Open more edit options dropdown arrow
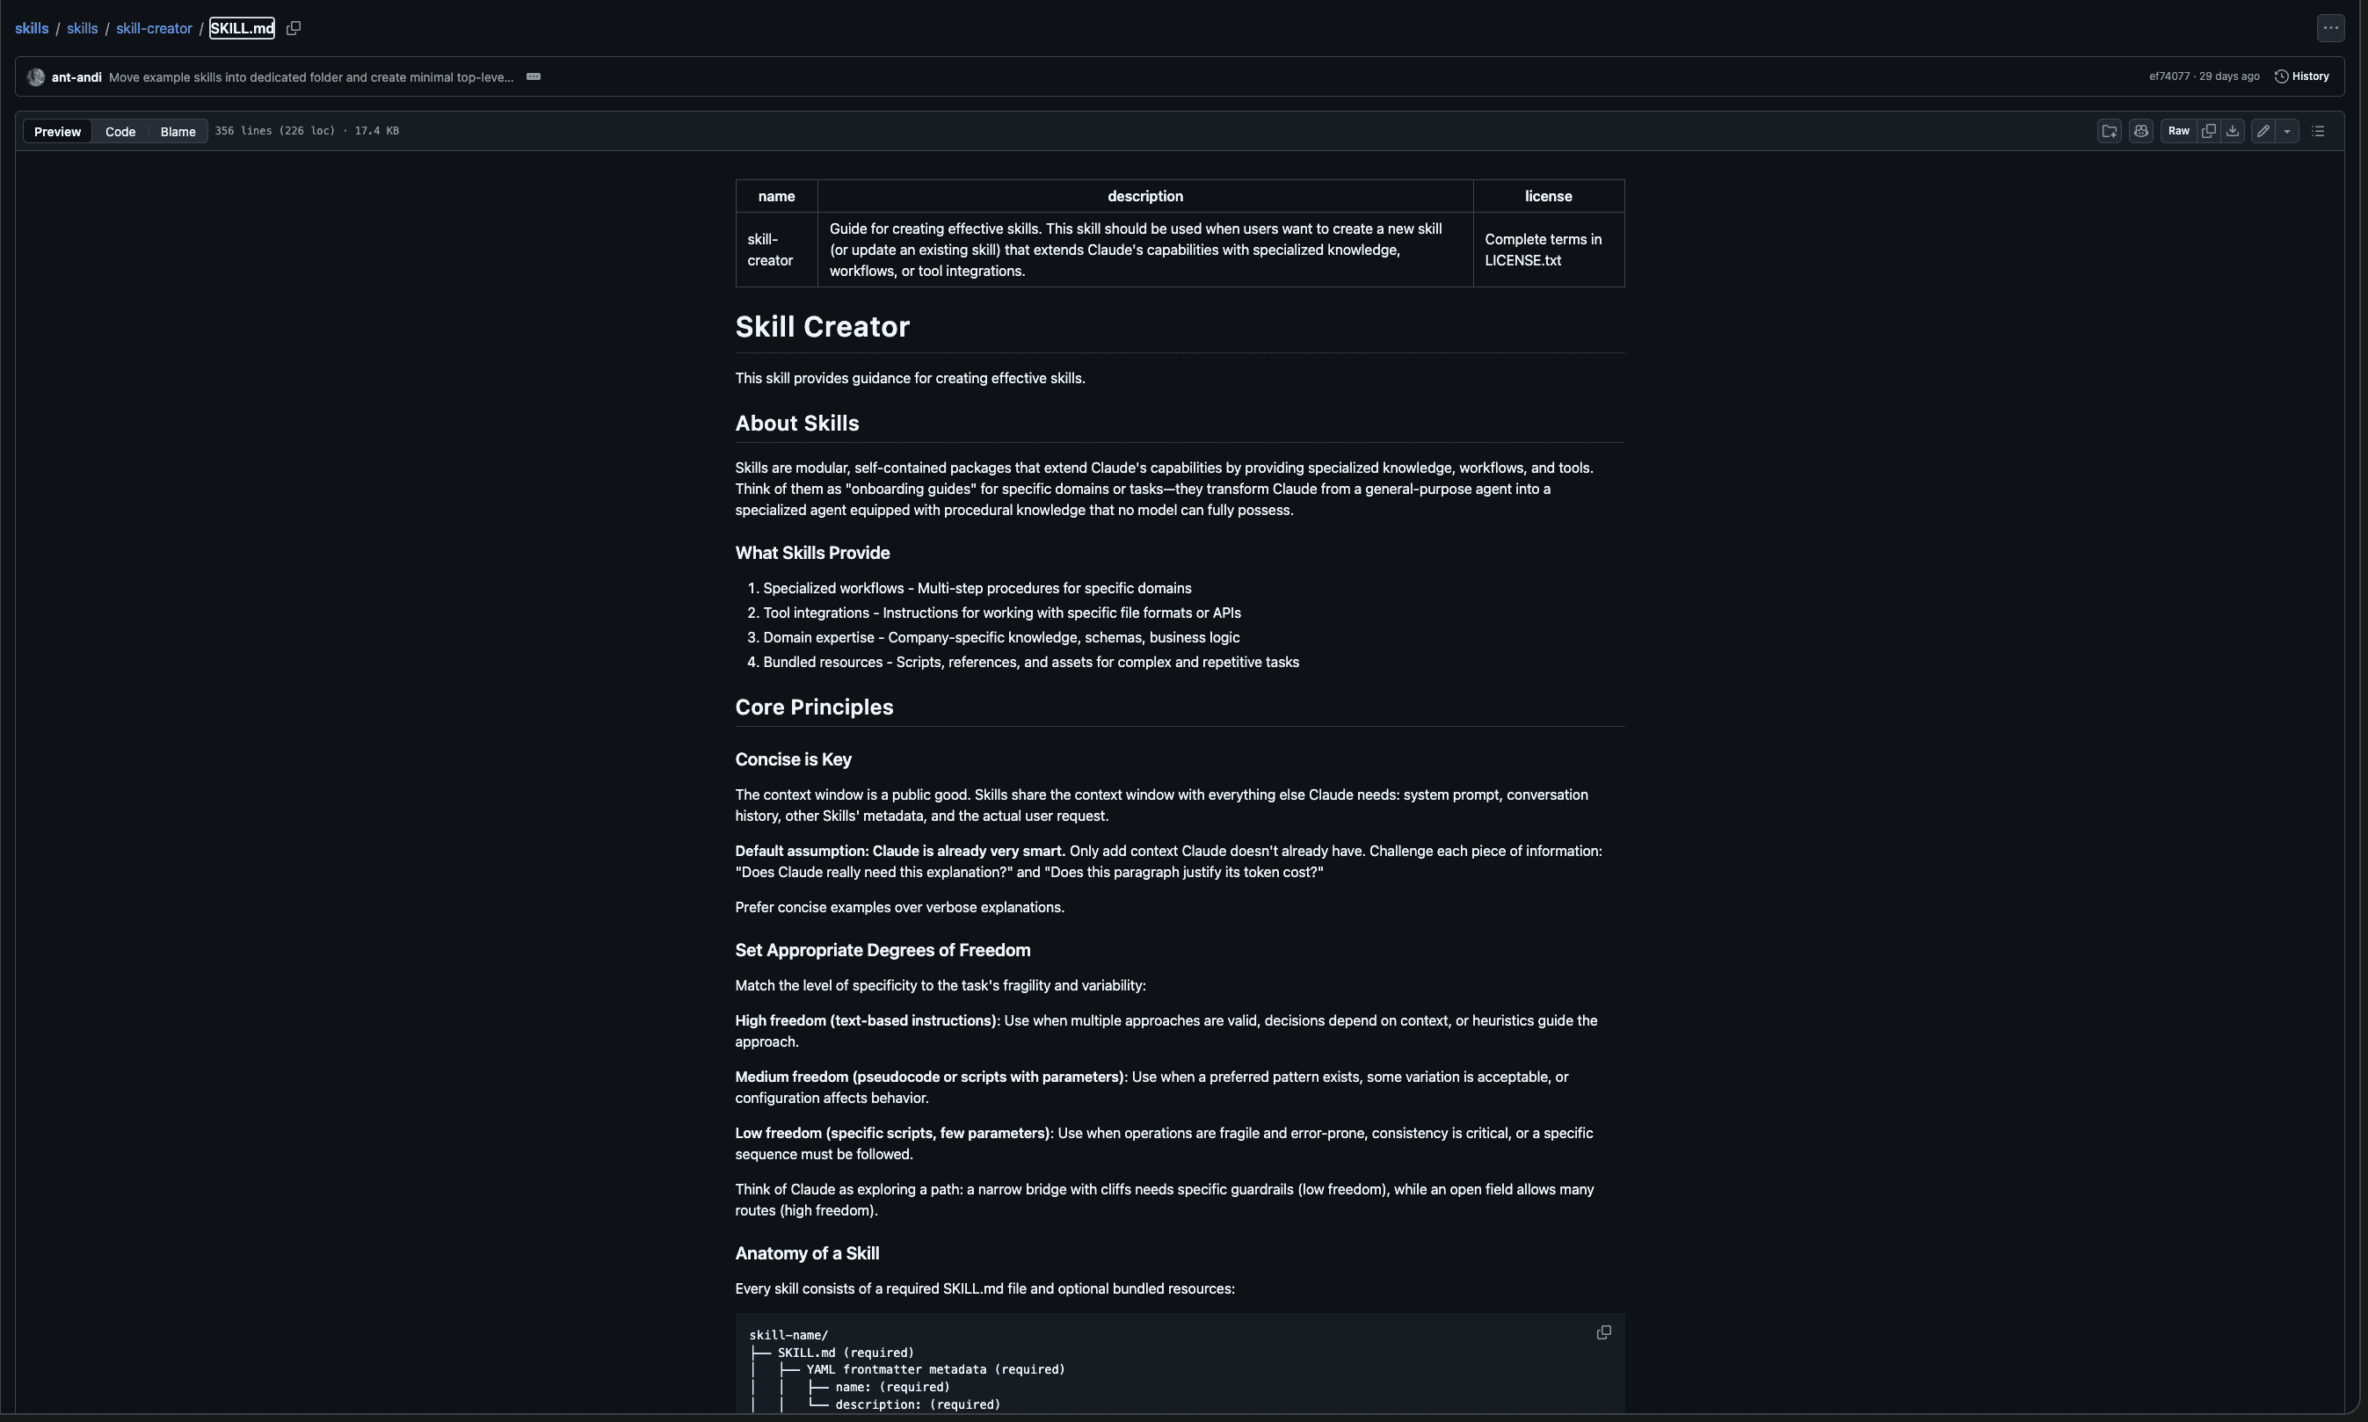Screen dimensions: 2368x1422 click(x=2287, y=131)
